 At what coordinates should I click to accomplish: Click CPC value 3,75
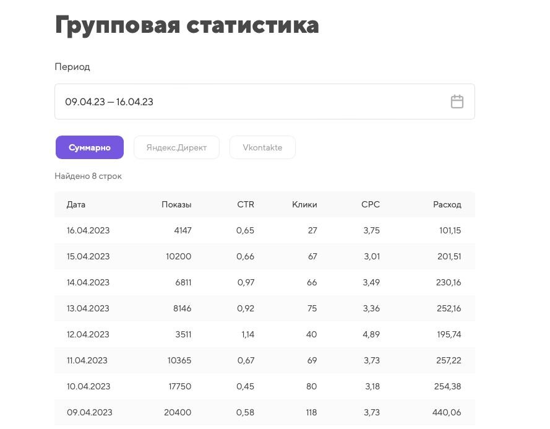tap(371, 230)
